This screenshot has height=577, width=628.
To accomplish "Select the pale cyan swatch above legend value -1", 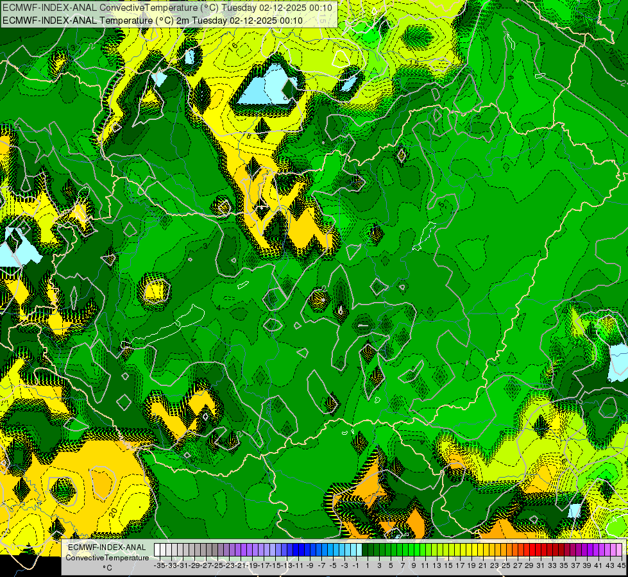I will 359,549.
